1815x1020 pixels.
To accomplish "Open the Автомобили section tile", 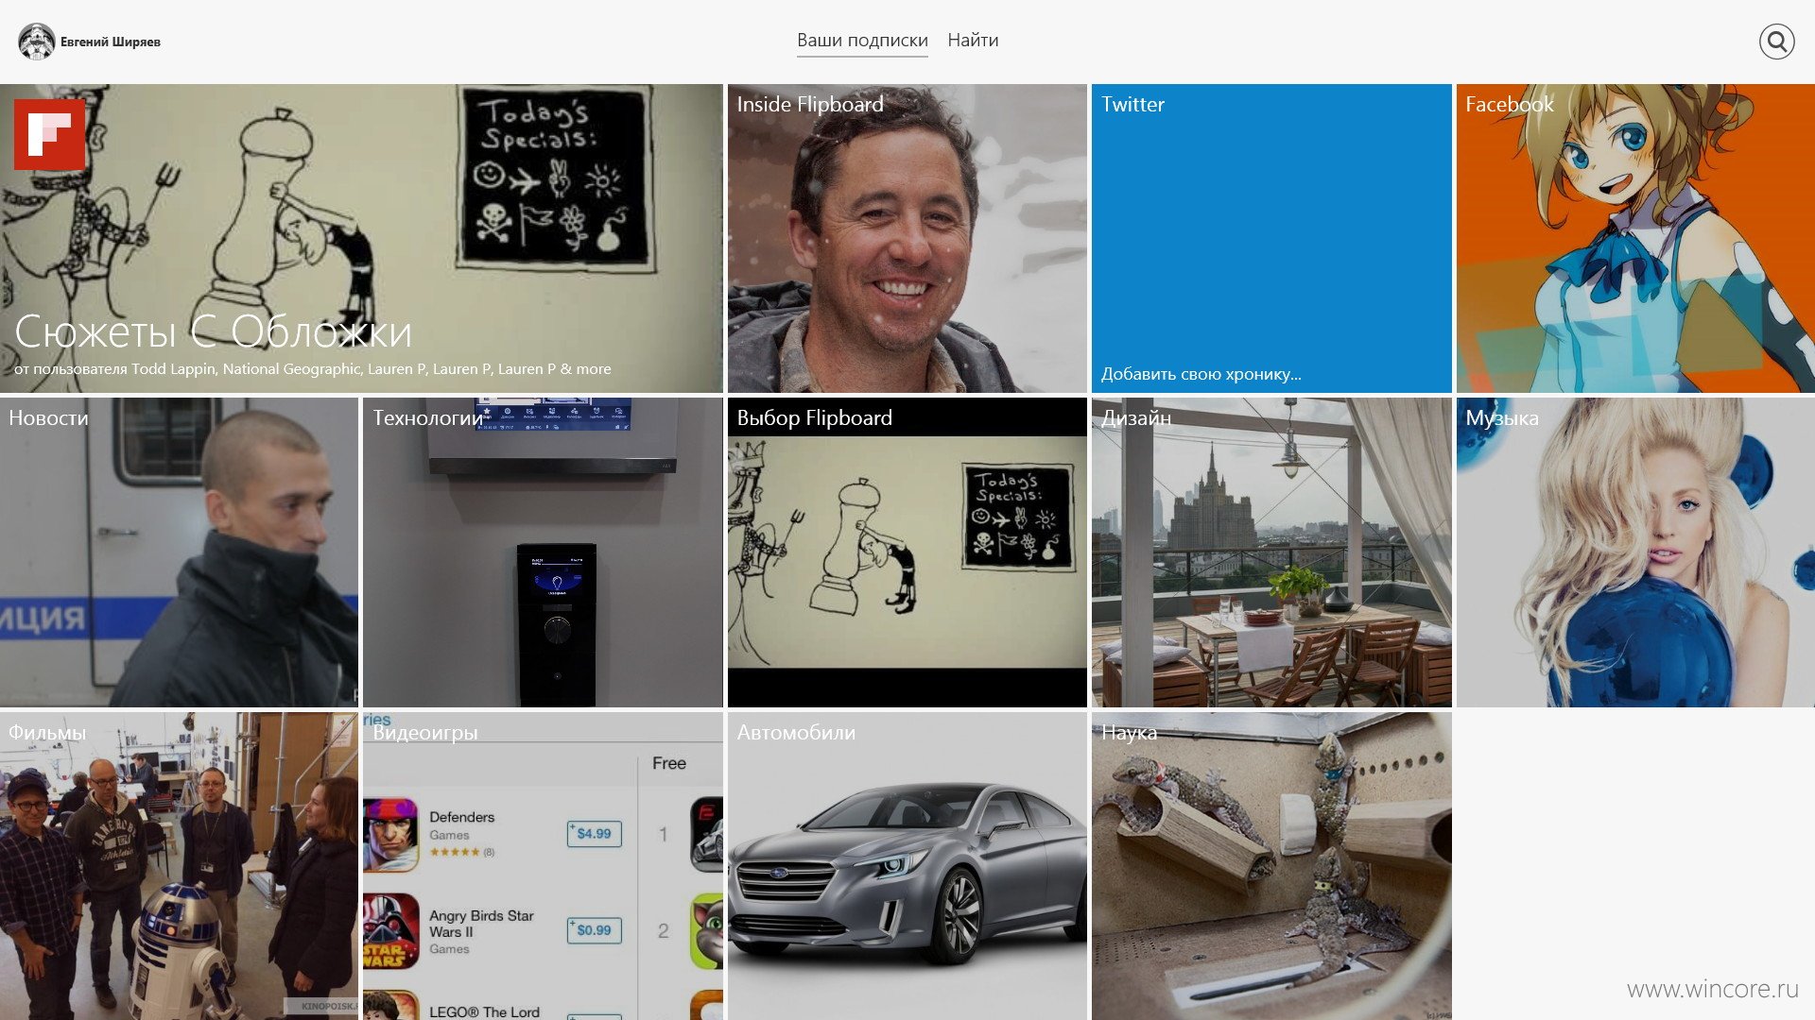I will [x=907, y=866].
